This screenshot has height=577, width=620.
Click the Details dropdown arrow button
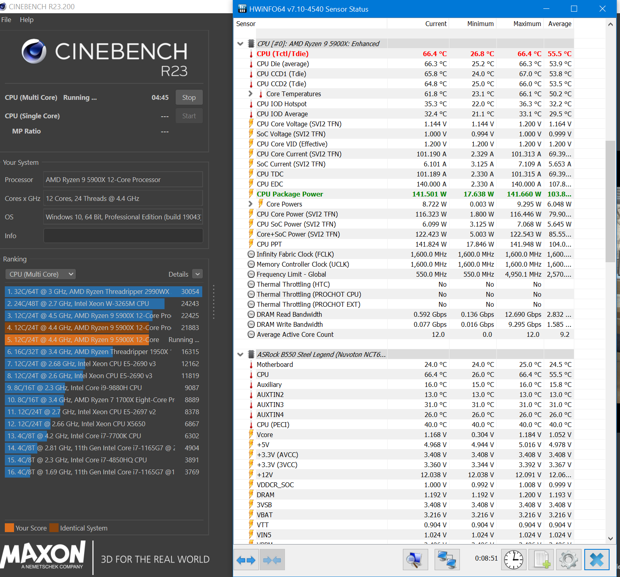pos(197,274)
